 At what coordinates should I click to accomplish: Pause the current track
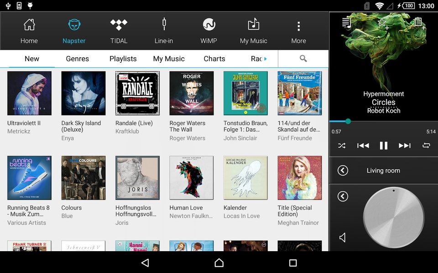[x=384, y=146]
